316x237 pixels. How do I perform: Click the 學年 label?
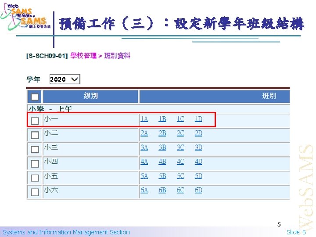(33, 79)
